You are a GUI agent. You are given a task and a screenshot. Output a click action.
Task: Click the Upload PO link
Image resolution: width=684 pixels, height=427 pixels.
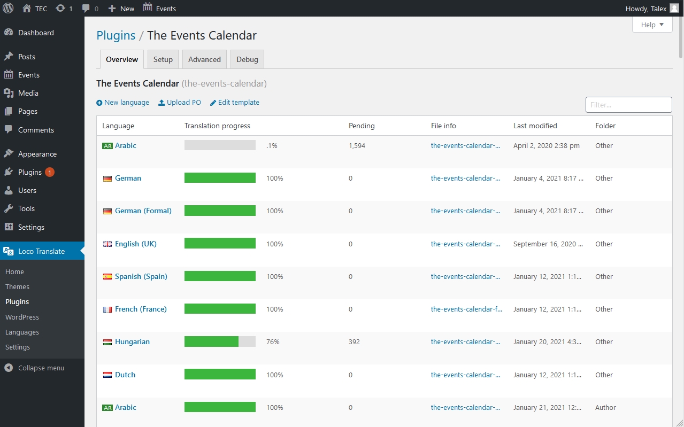coord(180,103)
